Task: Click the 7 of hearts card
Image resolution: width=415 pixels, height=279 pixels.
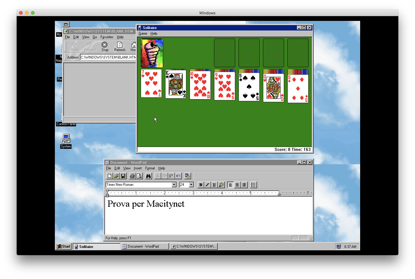Action: (x=151, y=83)
